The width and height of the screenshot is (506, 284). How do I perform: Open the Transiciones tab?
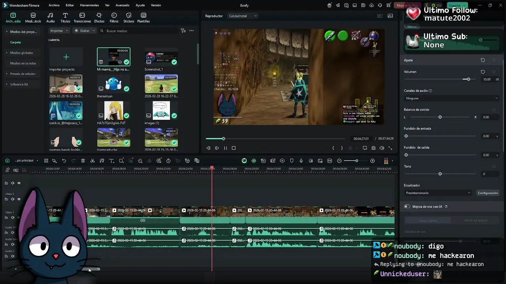82,18
